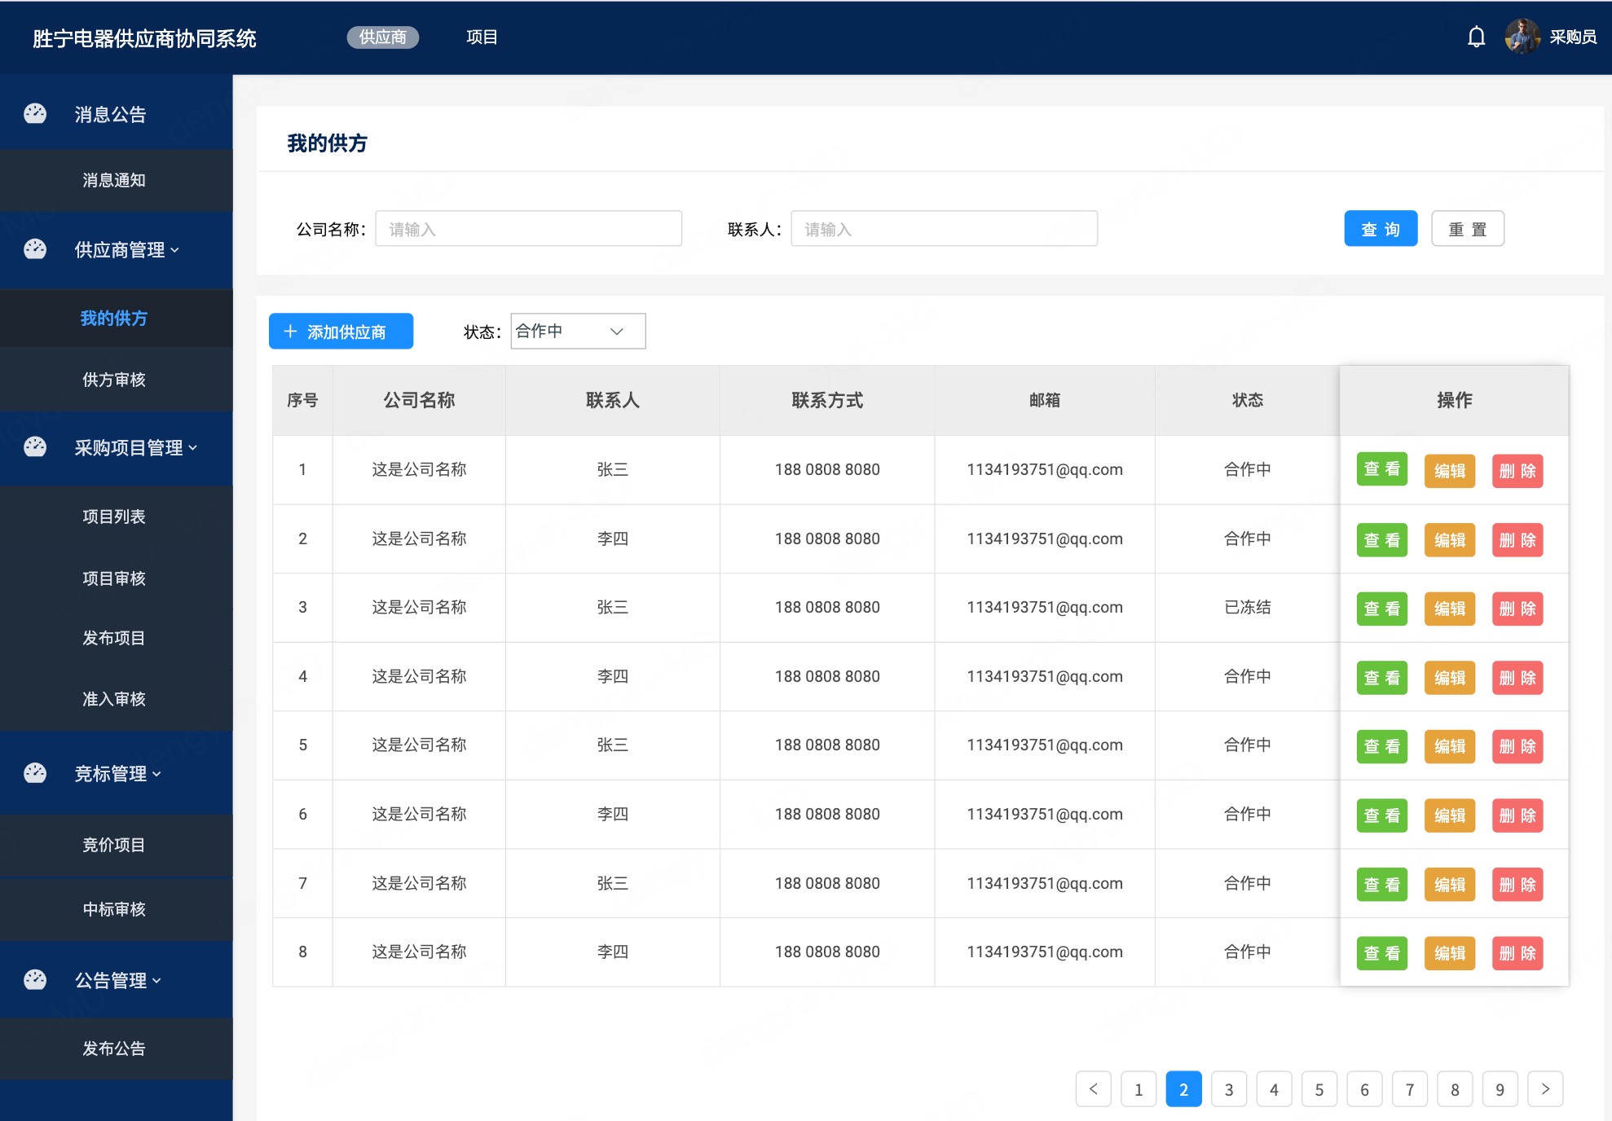This screenshot has width=1612, height=1121.
Task: View supplier in row 2
Action: (x=1381, y=540)
